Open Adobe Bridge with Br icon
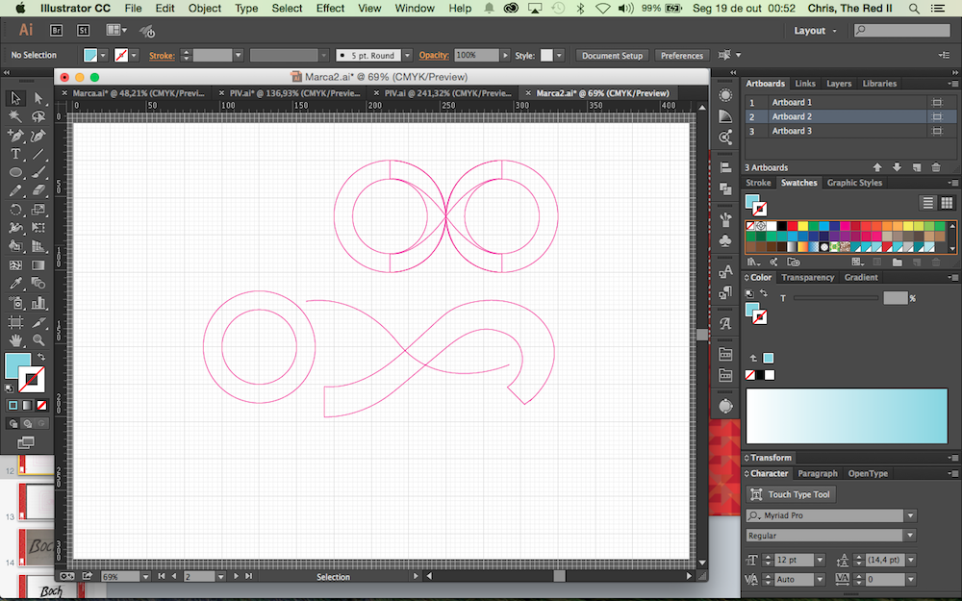 click(57, 31)
